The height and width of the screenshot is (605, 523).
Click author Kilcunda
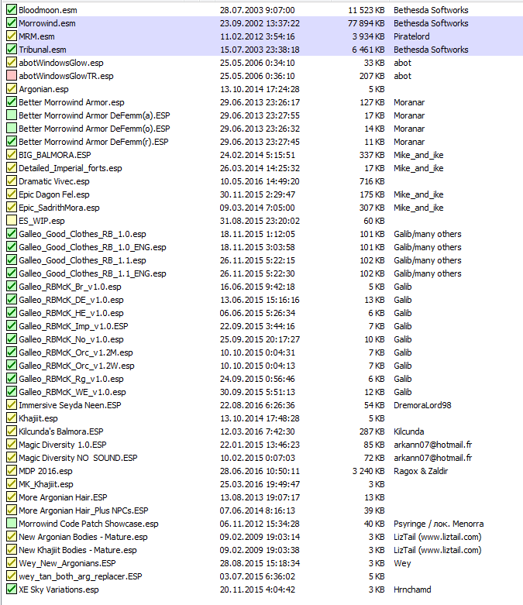409,431
